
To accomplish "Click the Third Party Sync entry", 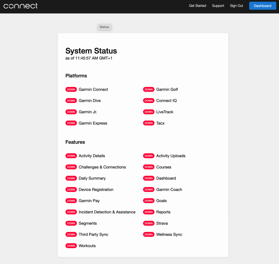I will tap(93, 234).
